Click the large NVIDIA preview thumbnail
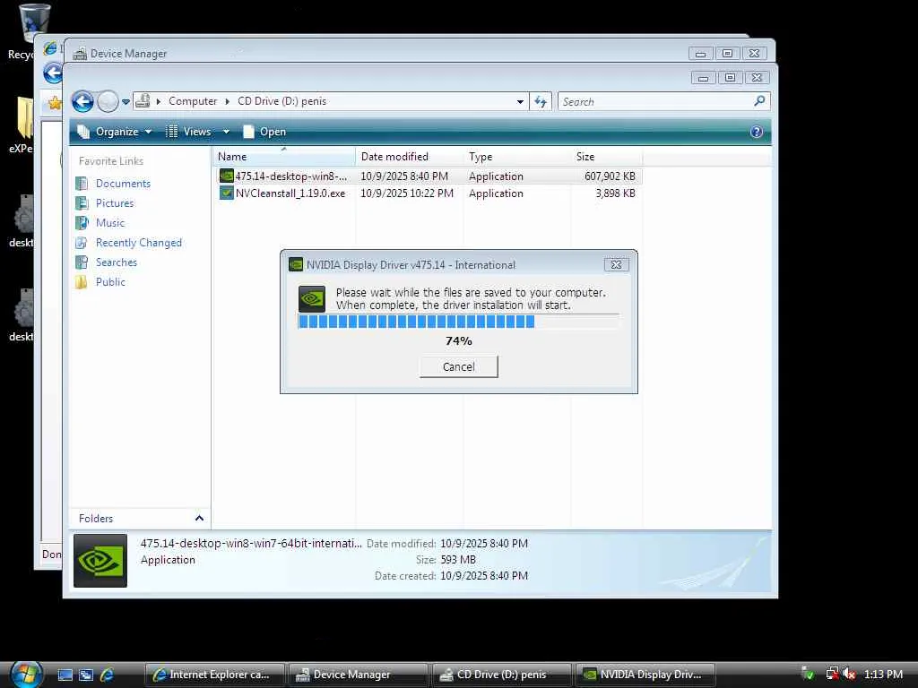 point(100,561)
